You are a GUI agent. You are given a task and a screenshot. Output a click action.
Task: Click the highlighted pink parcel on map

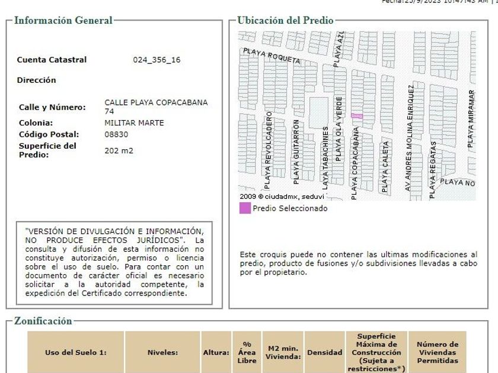point(357,117)
